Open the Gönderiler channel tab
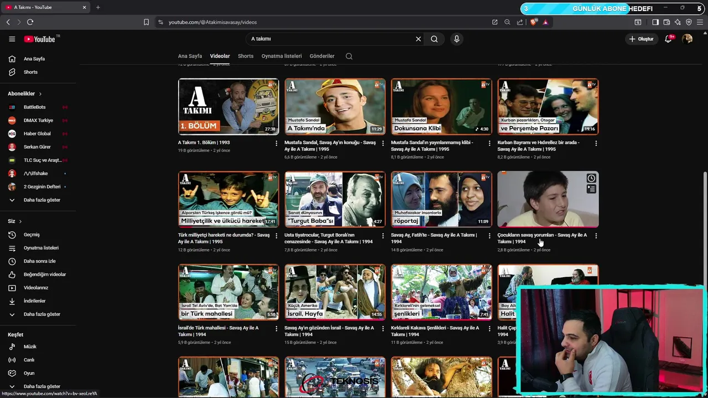This screenshot has height=398, width=708. click(322, 56)
